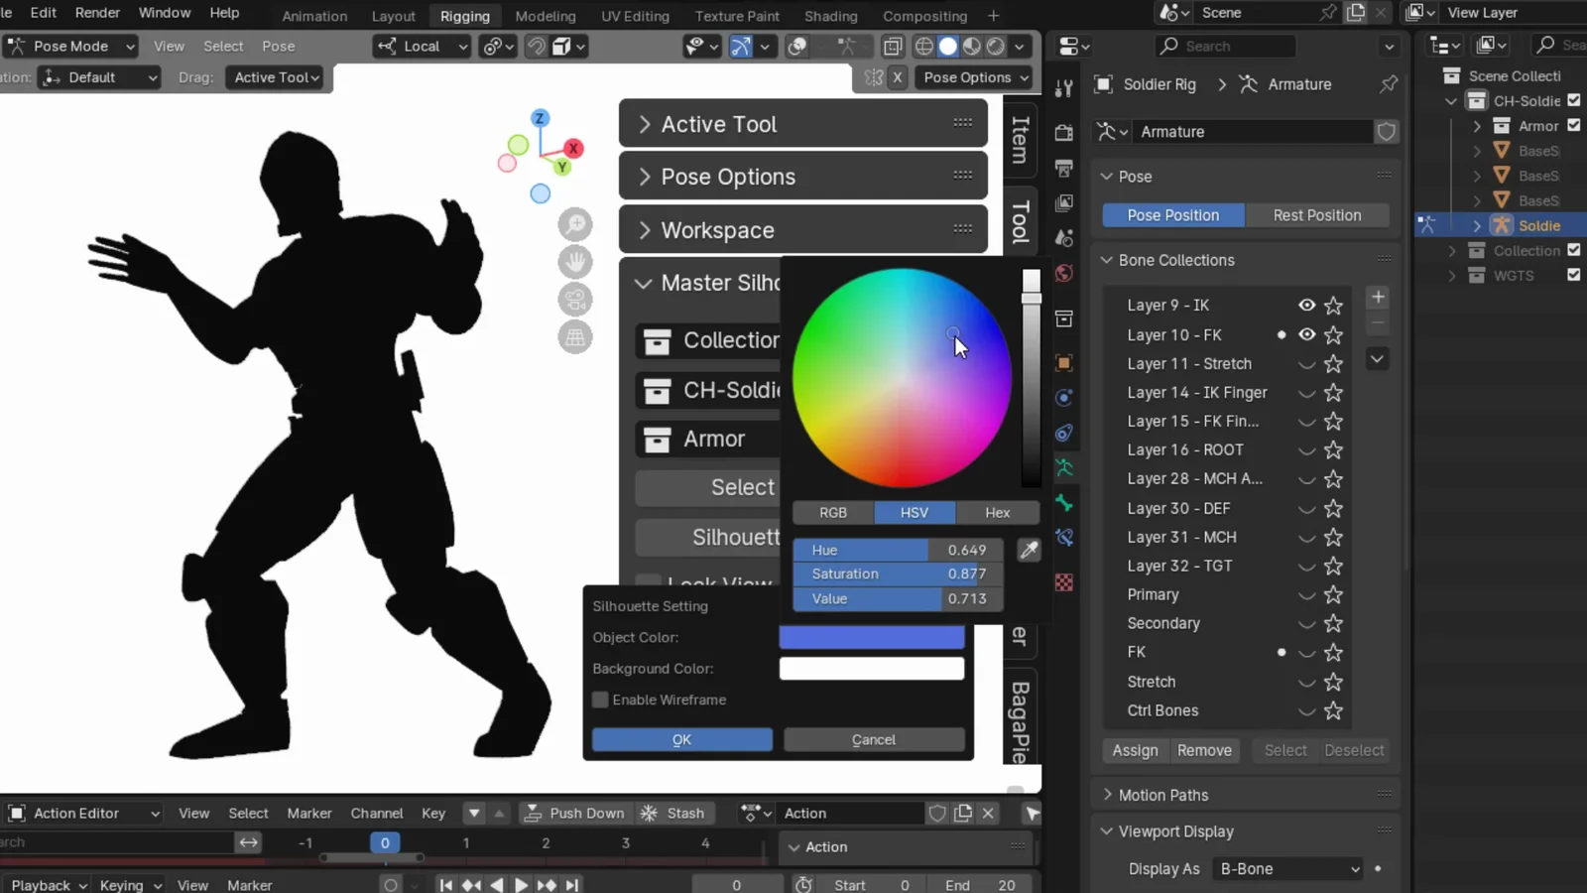The image size is (1587, 893).
Task: Hide the Layer 10 - FK bone collection
Action: point(1306,335)
